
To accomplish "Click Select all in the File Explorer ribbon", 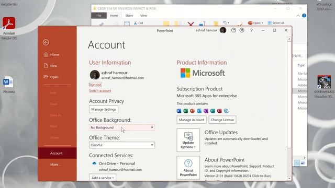I will (276, 23).
